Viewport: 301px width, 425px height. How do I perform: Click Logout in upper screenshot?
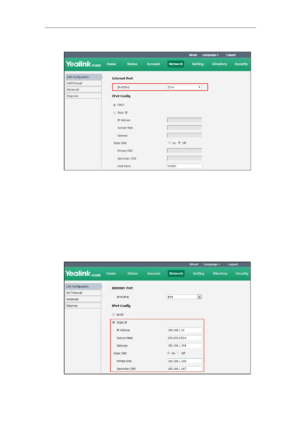coord(231,55)
